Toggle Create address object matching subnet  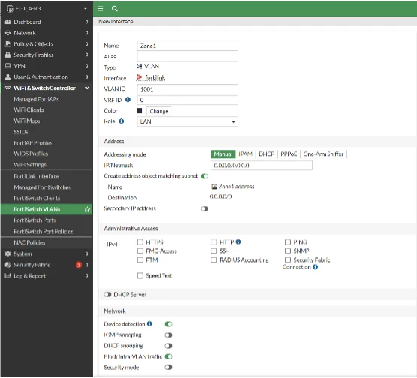tap(205, 176)
